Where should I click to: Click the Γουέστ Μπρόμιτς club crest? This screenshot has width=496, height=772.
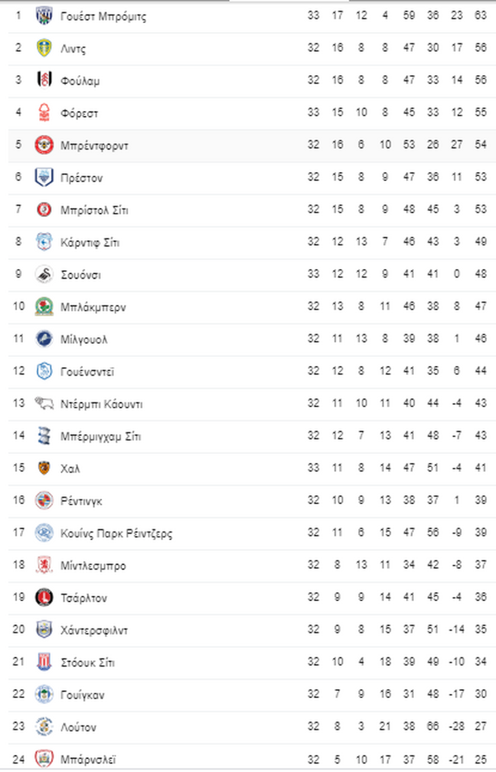pyautogui.click(x=44, y=16)
